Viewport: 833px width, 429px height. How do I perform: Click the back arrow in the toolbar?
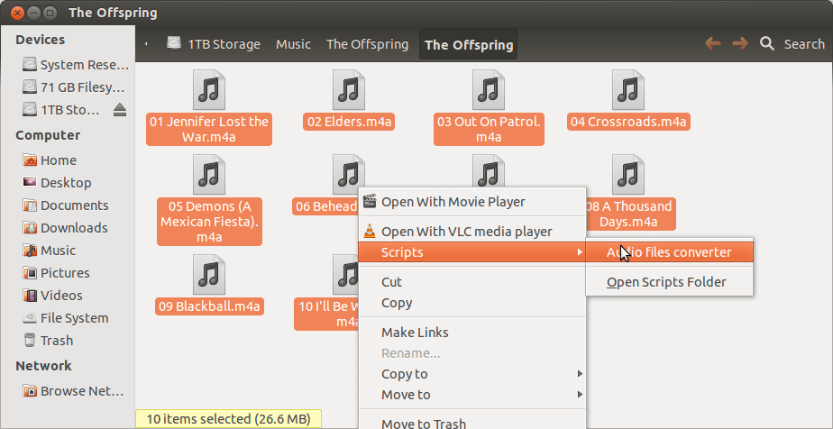click(712, 43)
